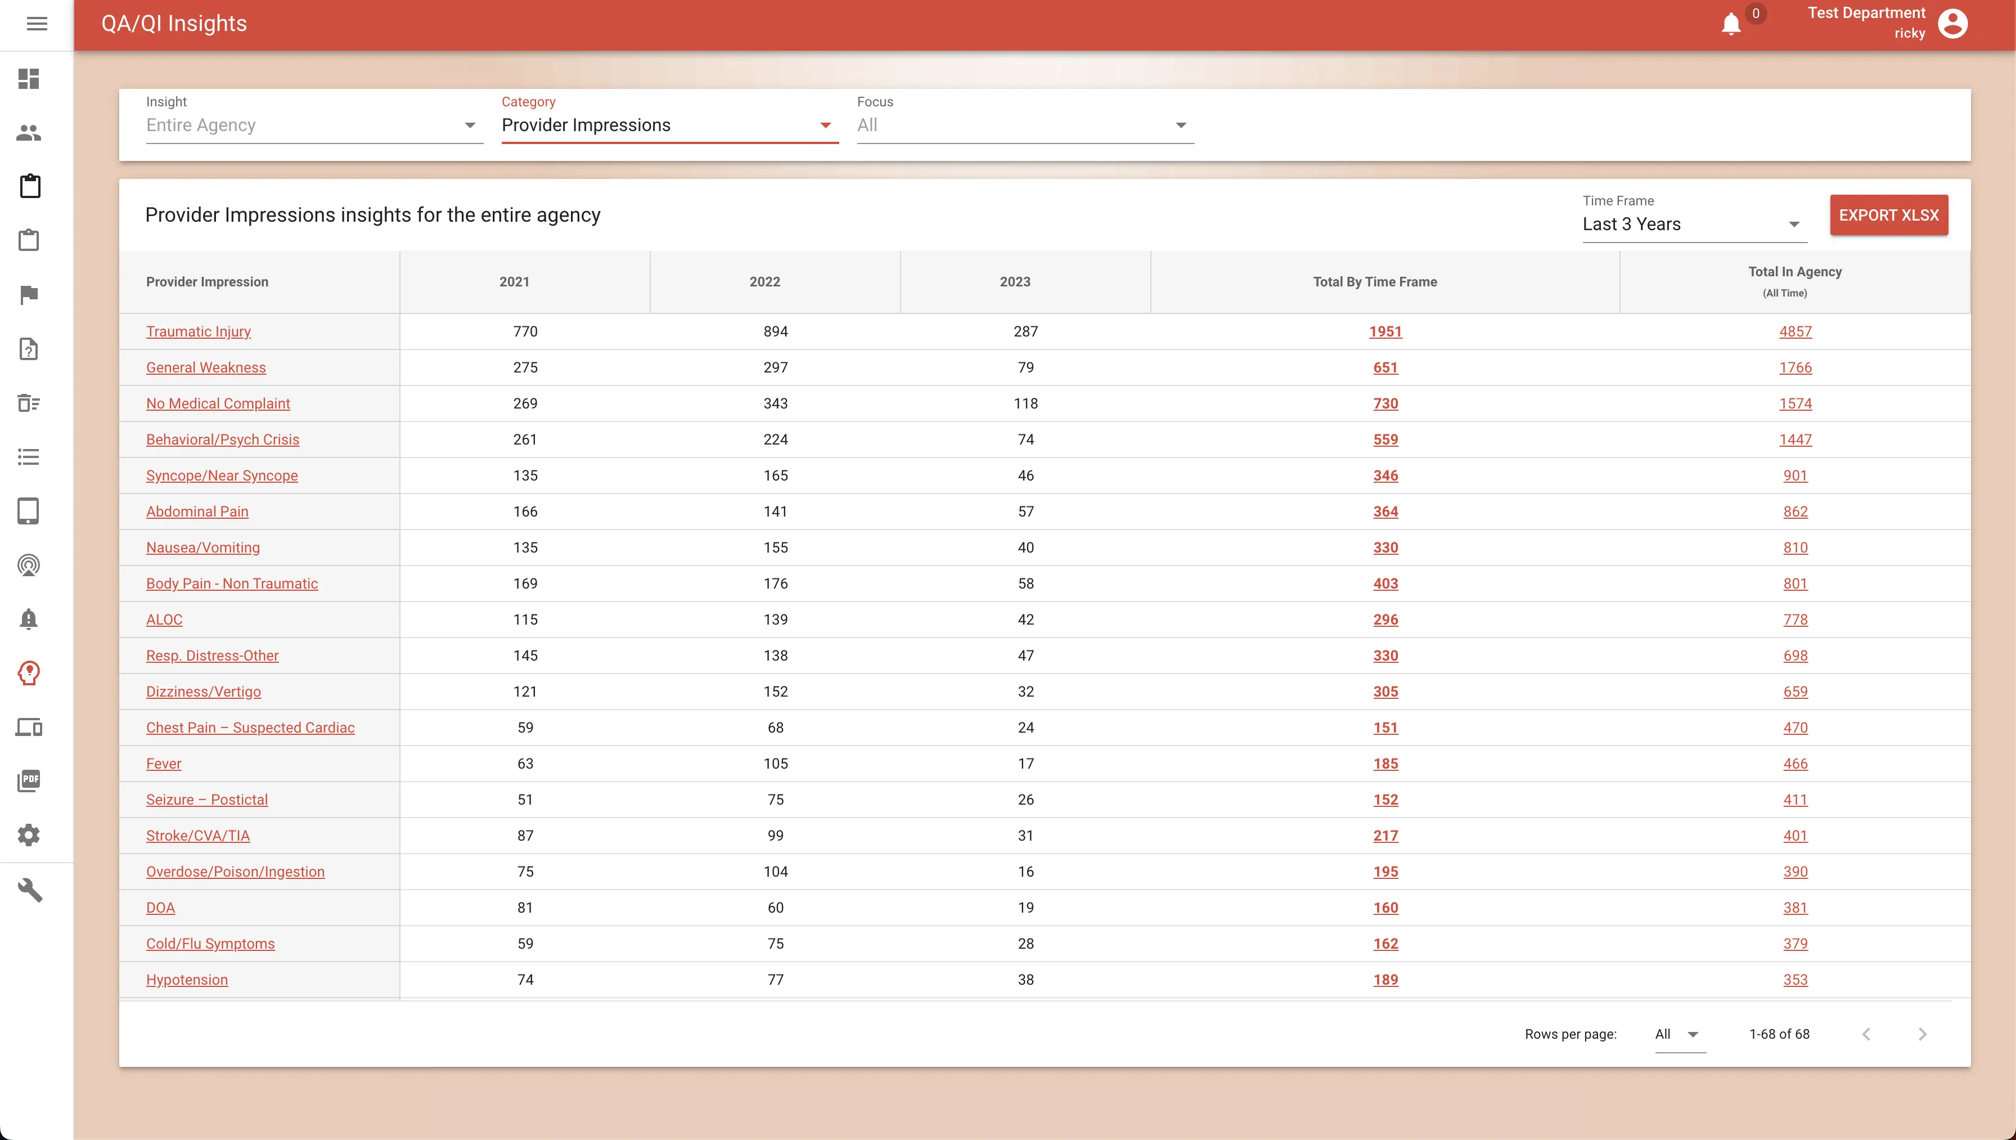
Task: Open the settings gear icon in sidebar
Action: 29,834
